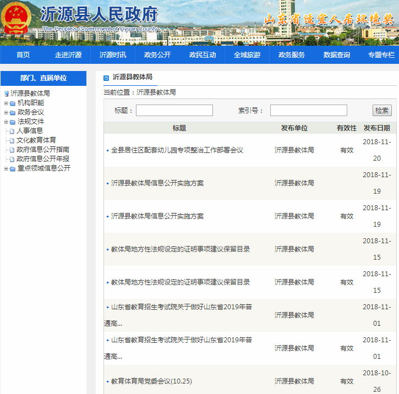The width and height of the screenshot is (399, 394).
Task: Click the 检索 search button
Action: [382, 111]
